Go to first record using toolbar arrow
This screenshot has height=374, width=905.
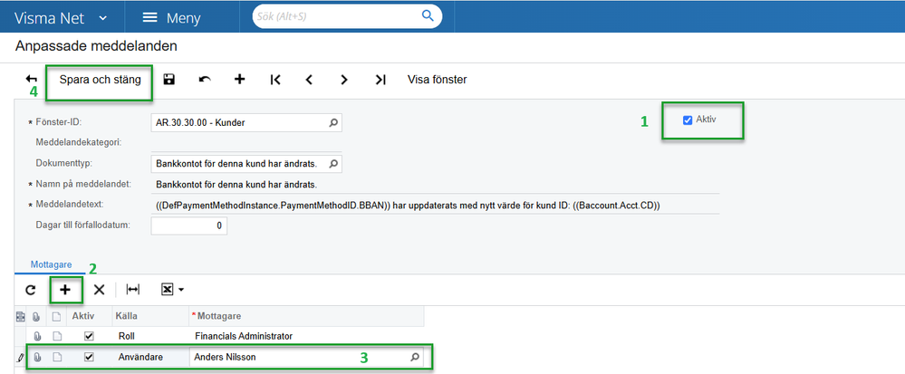tap(274, 80)
